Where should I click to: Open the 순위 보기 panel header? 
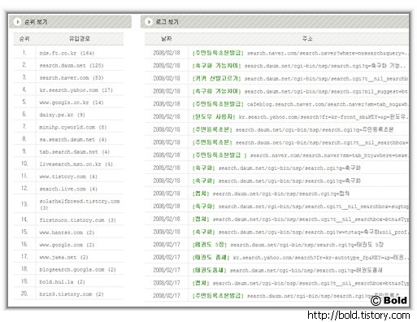pos(71,22)
